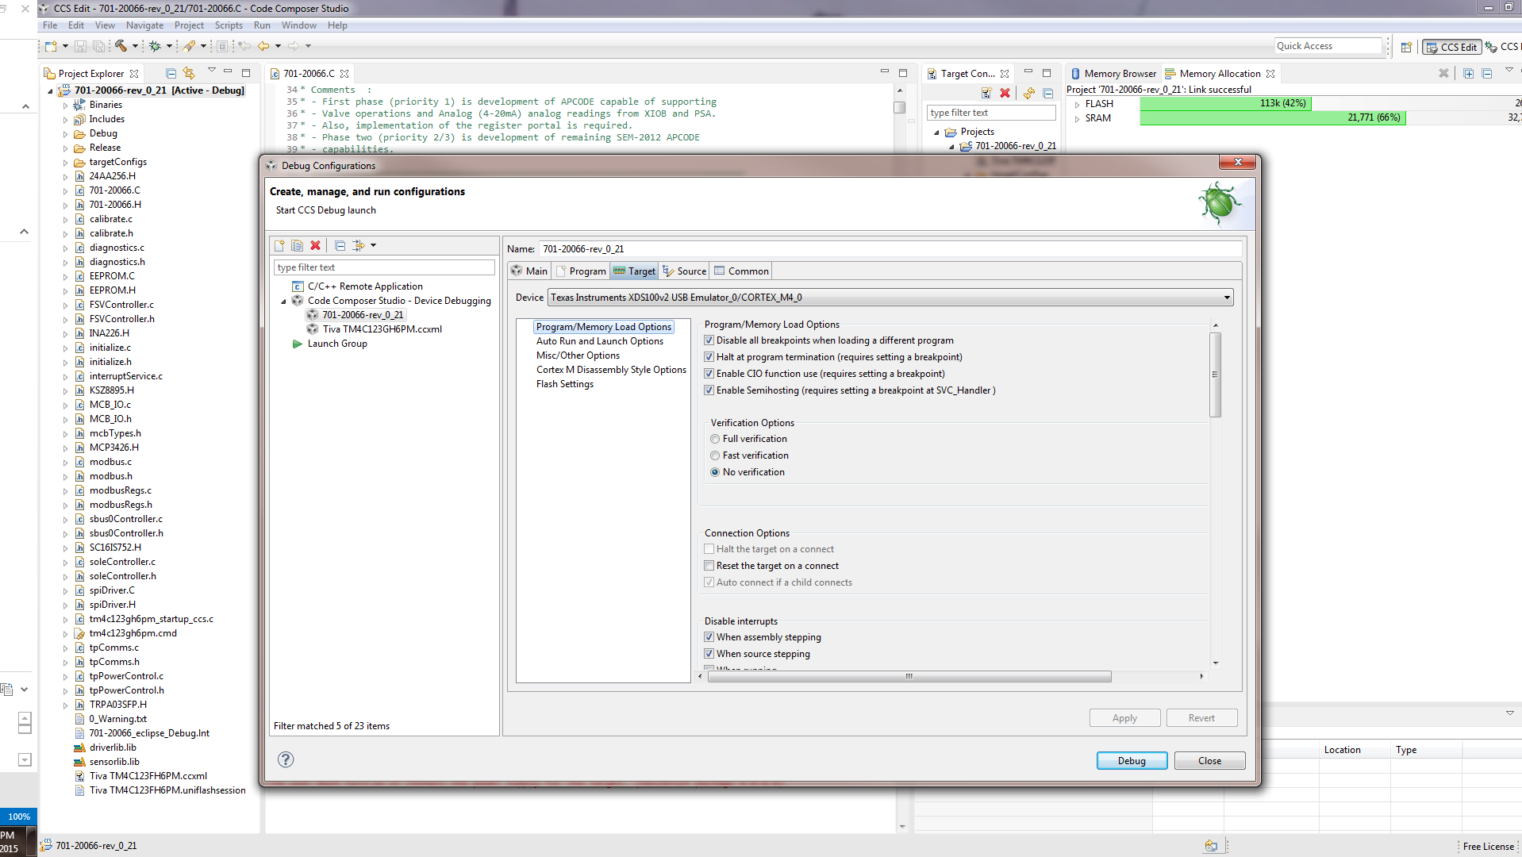Click the New toolbar icon in main toolbar
This screenshot has width=1522, height=857.
51,46
